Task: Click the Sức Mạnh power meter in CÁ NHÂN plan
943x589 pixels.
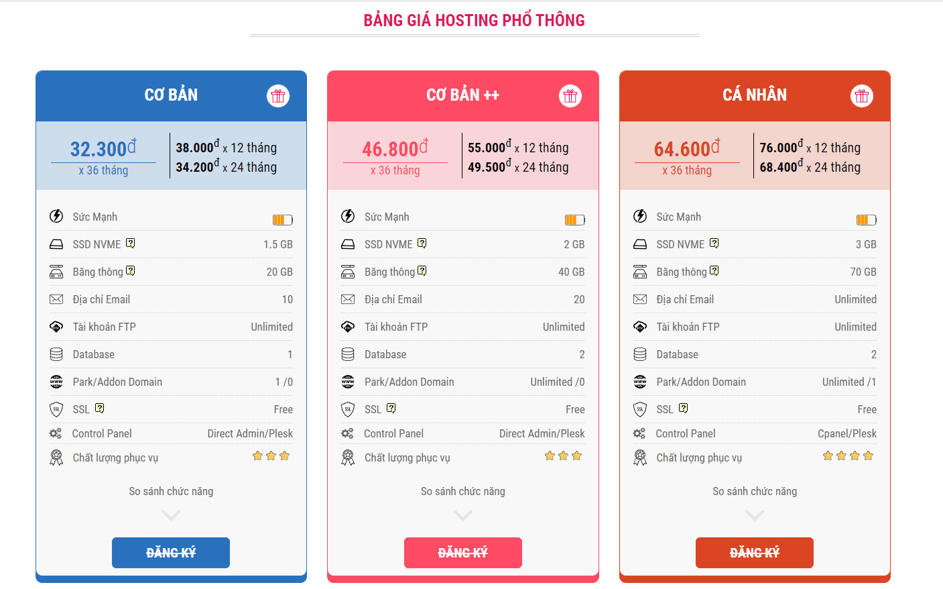Action: point(867,219)
